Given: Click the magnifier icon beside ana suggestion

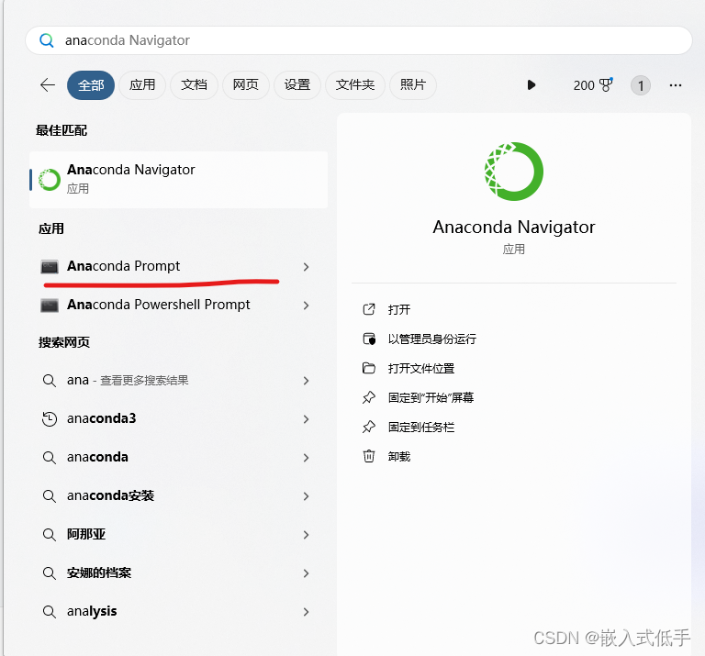Looking at the screenshot, I should coord(49,381).
